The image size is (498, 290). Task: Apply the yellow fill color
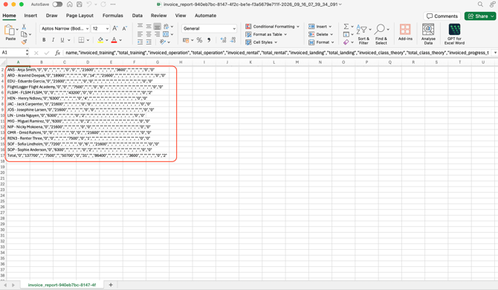(100, 40)
